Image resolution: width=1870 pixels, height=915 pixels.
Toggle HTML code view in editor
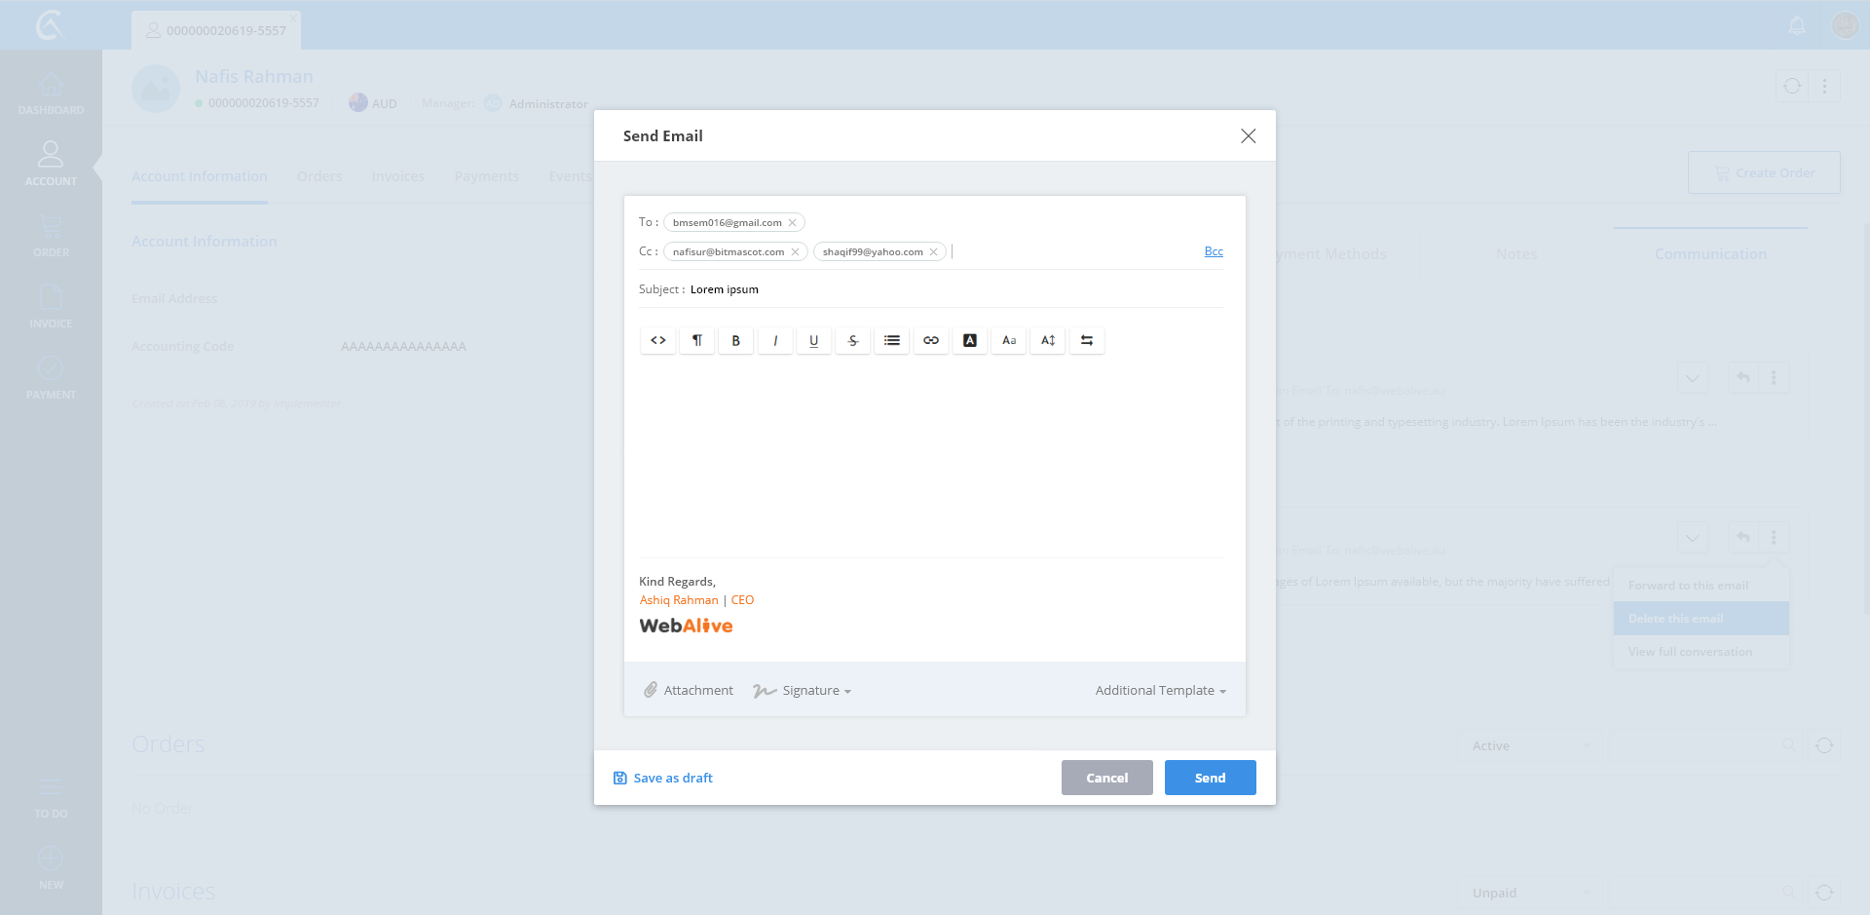click(x=658, y=340)
